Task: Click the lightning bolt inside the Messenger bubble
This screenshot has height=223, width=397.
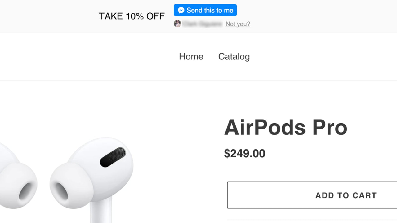Action: click(181, 10)
